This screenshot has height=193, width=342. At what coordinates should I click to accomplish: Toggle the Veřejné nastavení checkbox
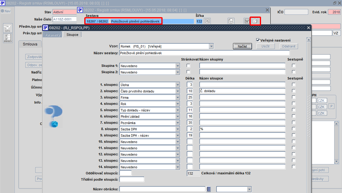tap(258, 40)
